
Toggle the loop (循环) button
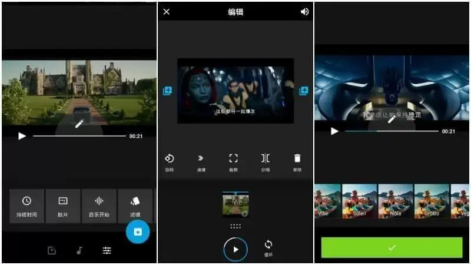[x=268, y=248]
